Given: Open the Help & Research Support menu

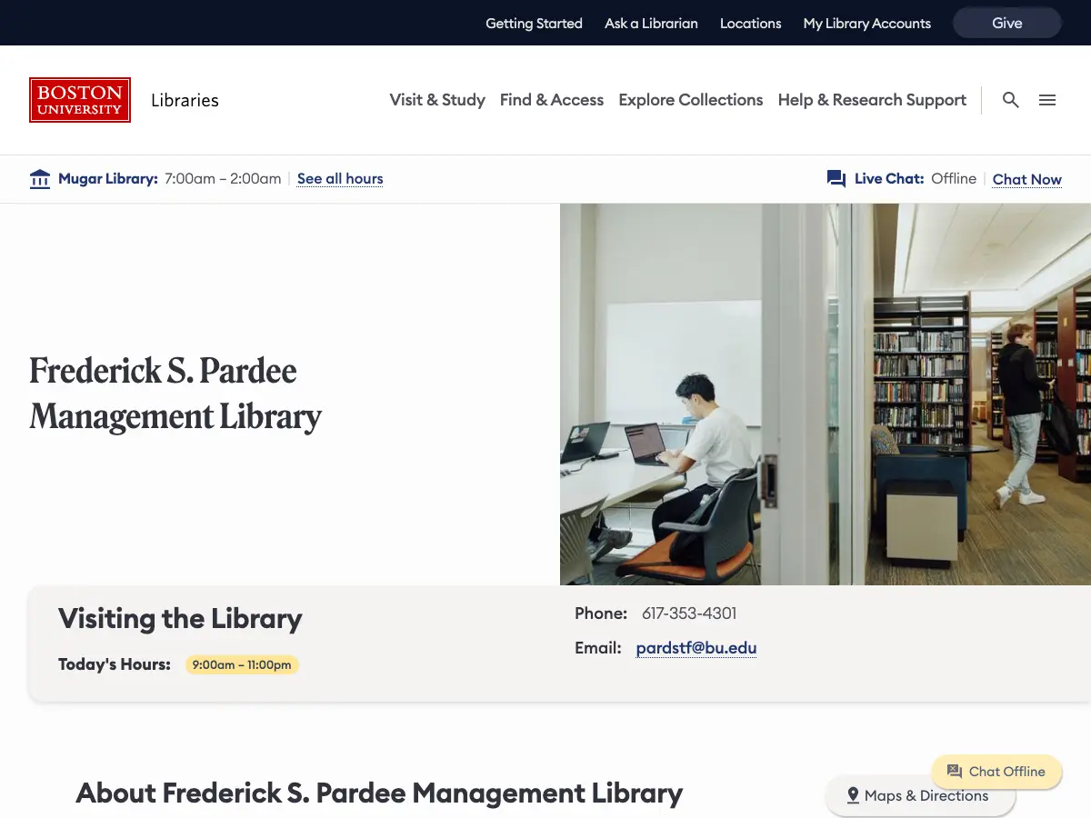Looking at the screenshot, I should point(872,100).
